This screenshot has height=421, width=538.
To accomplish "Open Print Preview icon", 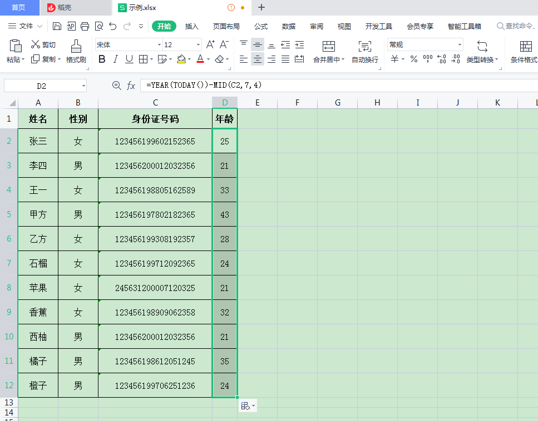I will (x=99, y=26).
